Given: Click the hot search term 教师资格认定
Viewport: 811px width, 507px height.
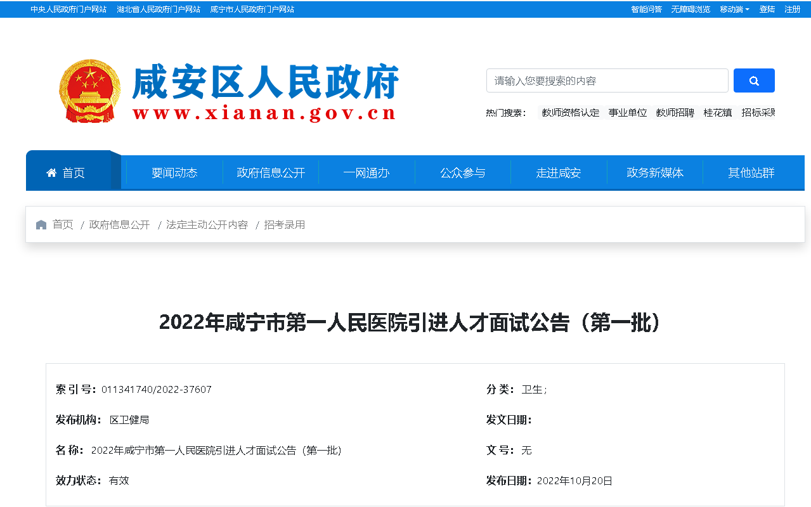Looking at the screenshot, I should pos(570,113).
